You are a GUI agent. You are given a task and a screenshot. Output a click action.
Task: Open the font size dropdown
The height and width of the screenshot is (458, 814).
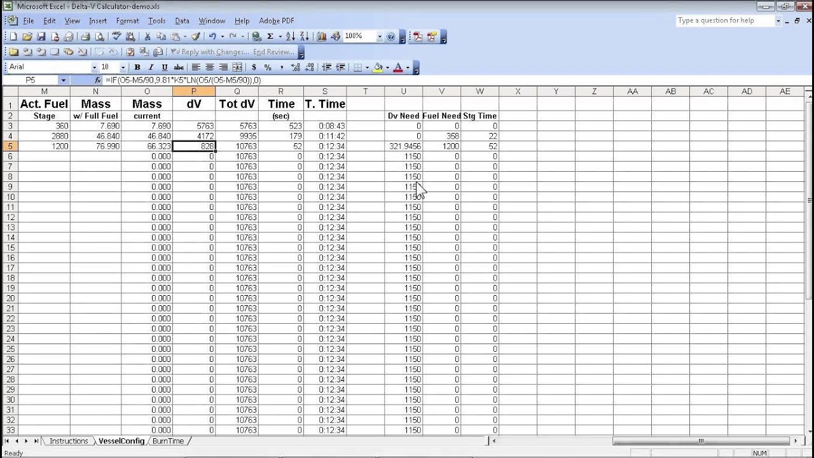[122, 67]
